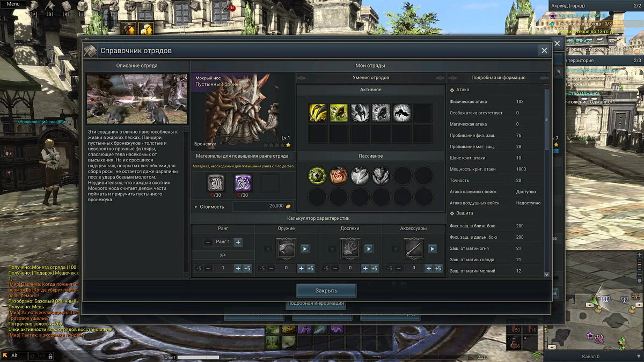
Task: Click the green Wi-Fi signal status icon
Action: click(x=537, y=355)
